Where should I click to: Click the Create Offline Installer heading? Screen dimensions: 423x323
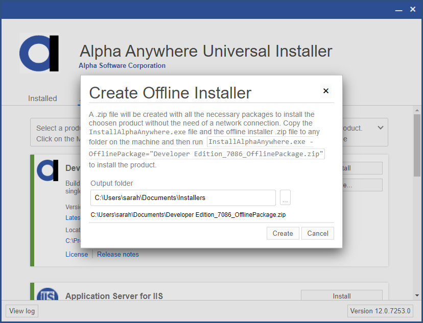tap(170, 93)
